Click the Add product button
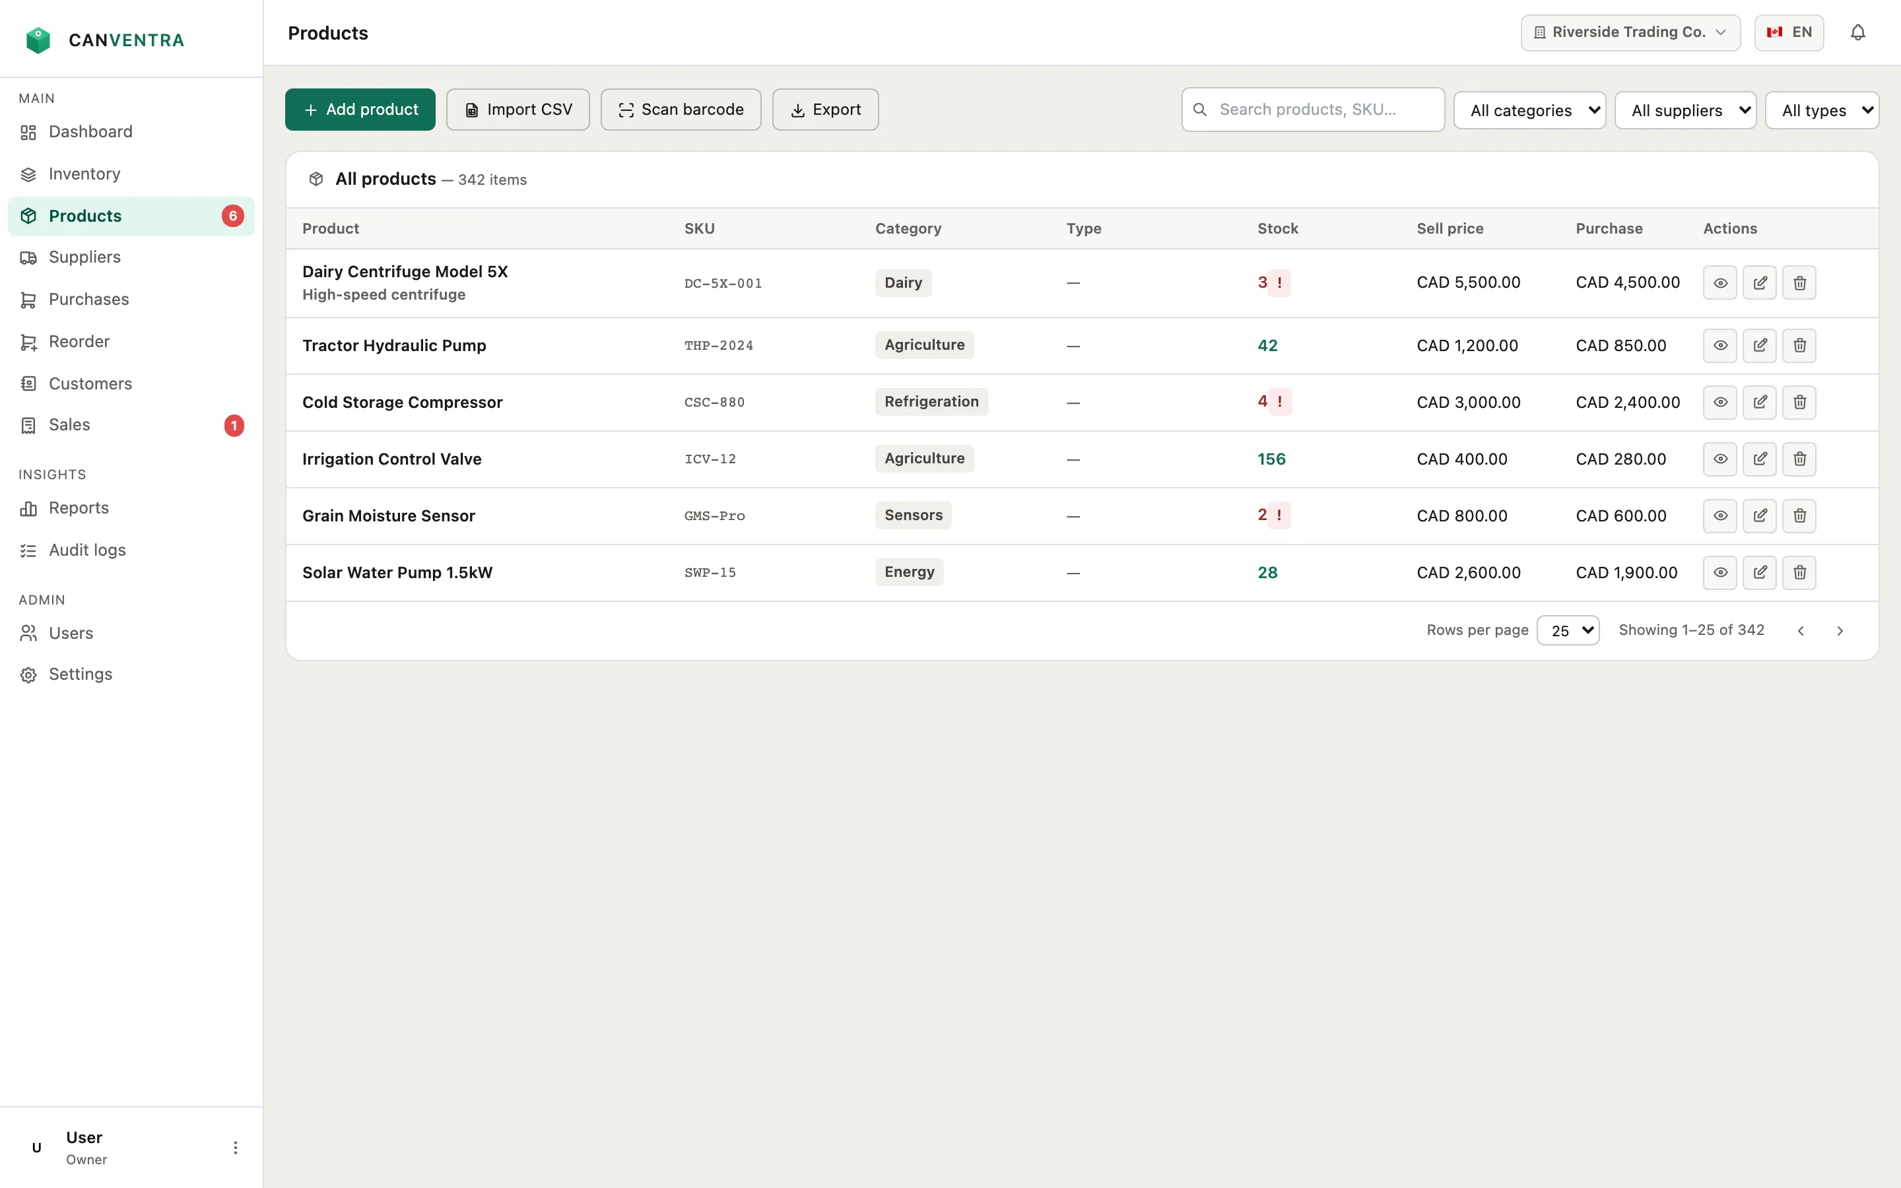 click(x=360, y=110)
